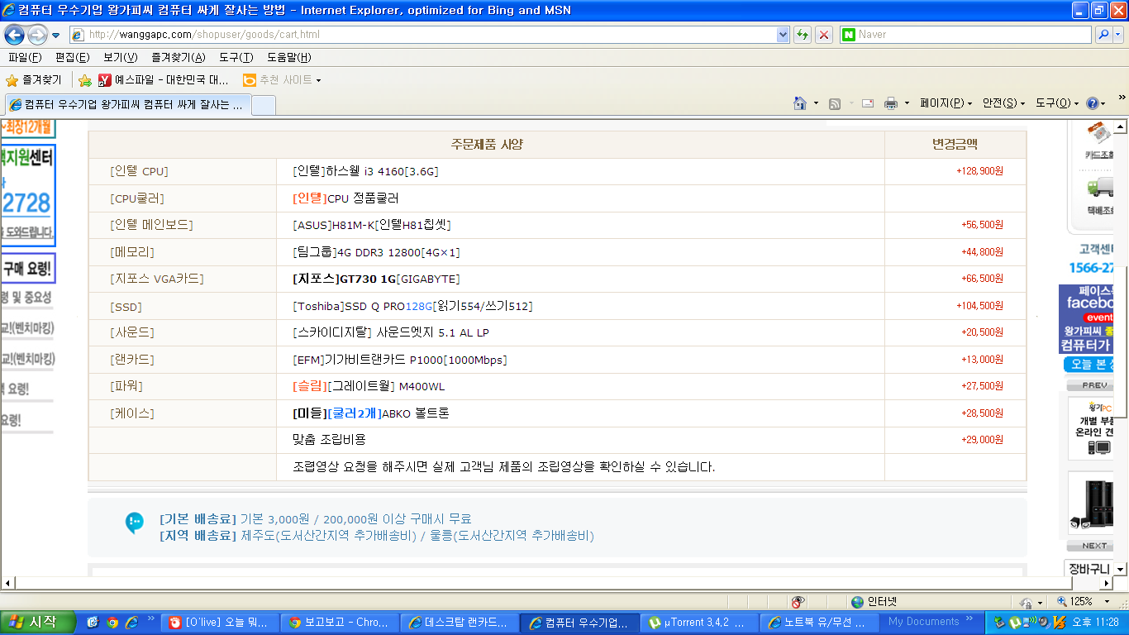
Task: Switch to the µTorrent 3.4.2 taskbar window
Action: pyautogui.click(x=700, y=623)
